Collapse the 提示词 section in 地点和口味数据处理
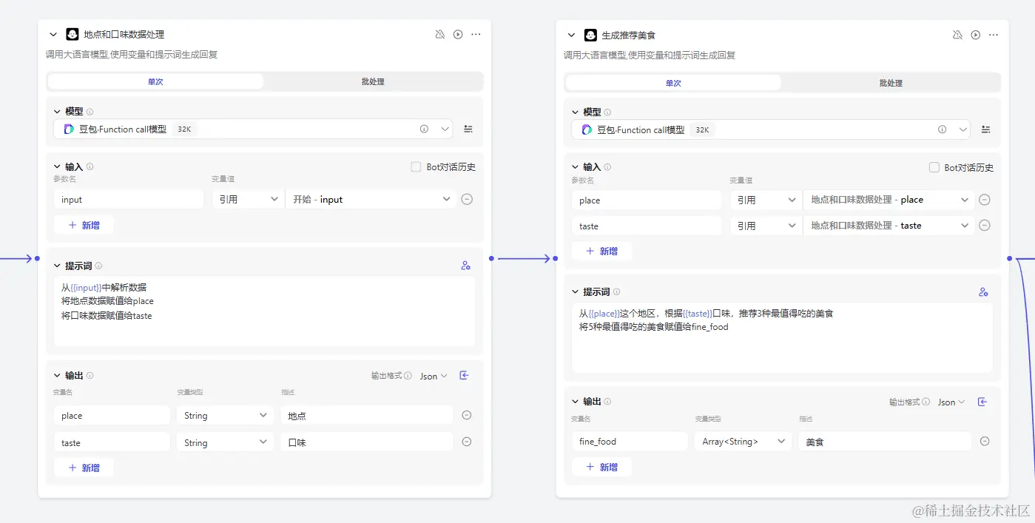 pyautogui.click(x=58, y=266)
